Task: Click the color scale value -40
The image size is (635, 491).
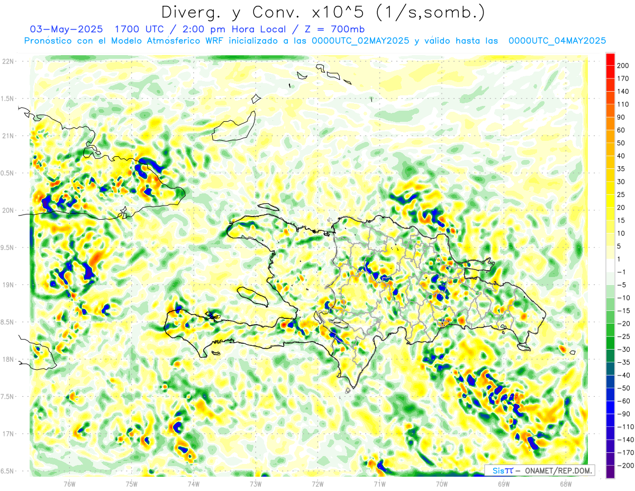Action: (624, 375)
